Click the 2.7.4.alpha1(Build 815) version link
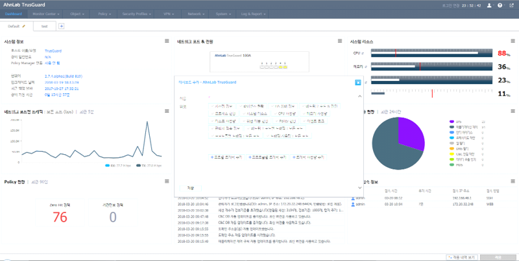This screenshot has width=519, height=261. pyautogui.click(x=64, y=76)
